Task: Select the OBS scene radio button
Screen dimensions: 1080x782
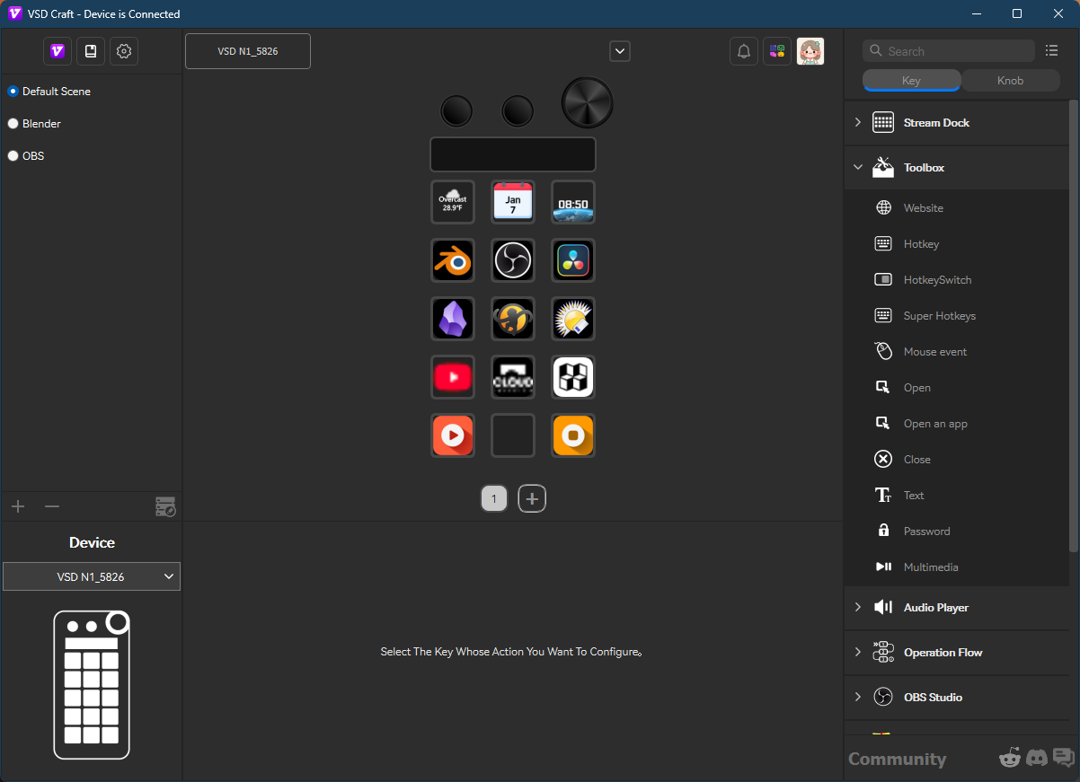Action: coord(13,156)
